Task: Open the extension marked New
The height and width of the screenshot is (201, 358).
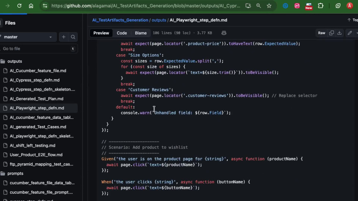Action: (309, 6)
